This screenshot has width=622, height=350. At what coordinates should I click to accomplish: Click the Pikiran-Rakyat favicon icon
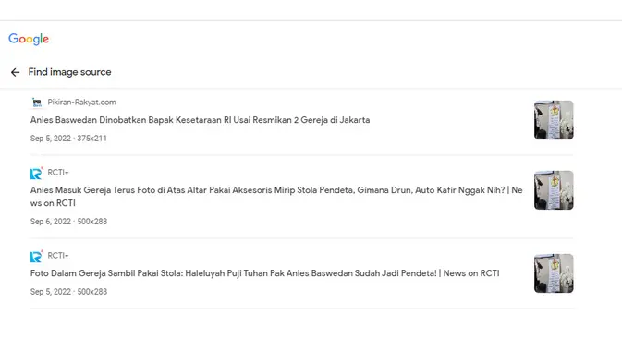(37, 103)
